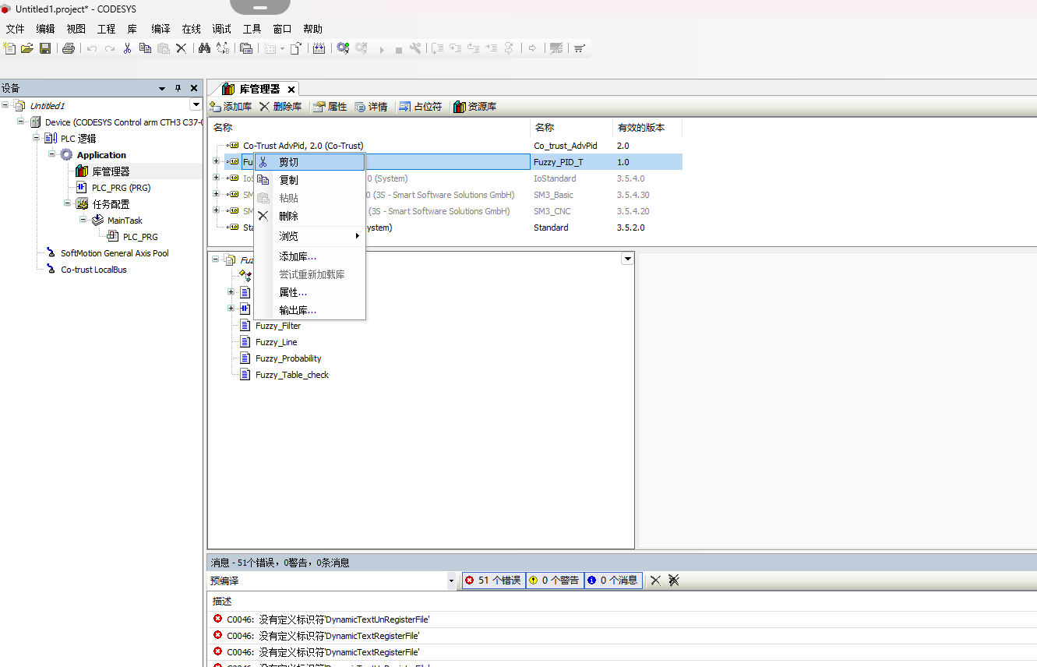Expand the SM3_Basic library row
The width and height of the screenshot is (1037, 667).
tap(216, 195)
